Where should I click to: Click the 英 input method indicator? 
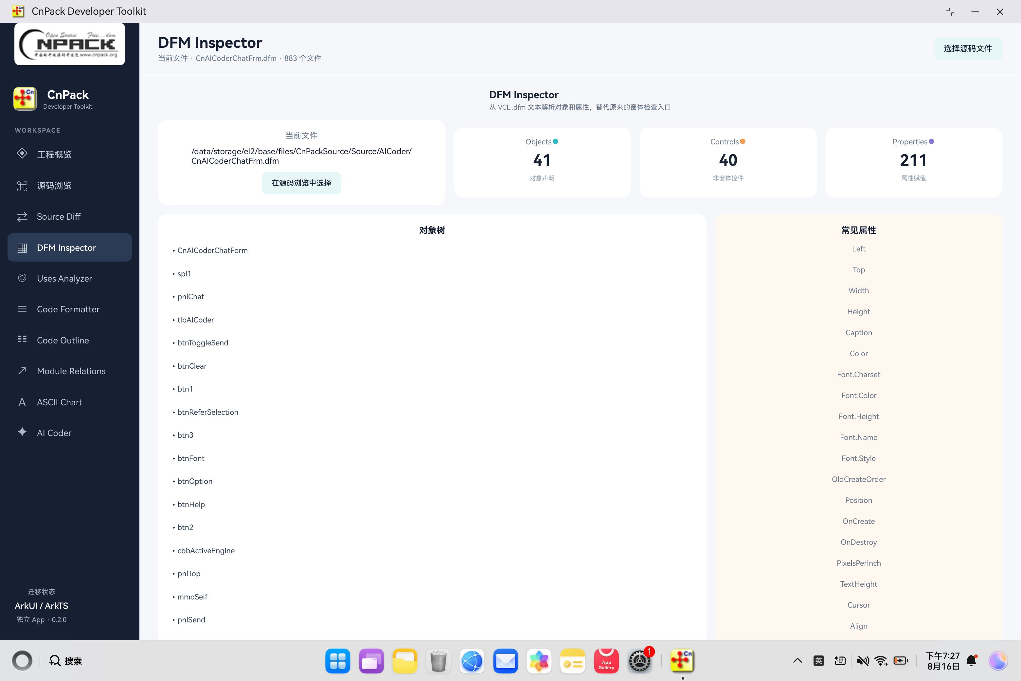coord(819,661)
